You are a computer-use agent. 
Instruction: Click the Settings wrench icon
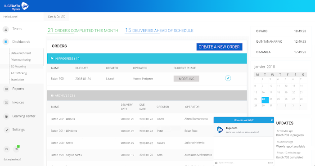coord(7,130)
